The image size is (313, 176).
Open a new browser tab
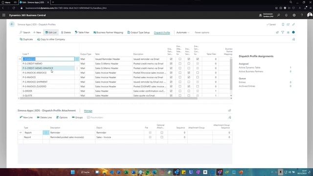click(53, 2)
